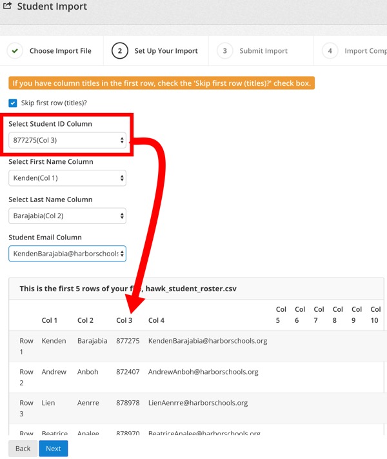
Task: Click the Andrew first name cell
Action: [54, 372]
